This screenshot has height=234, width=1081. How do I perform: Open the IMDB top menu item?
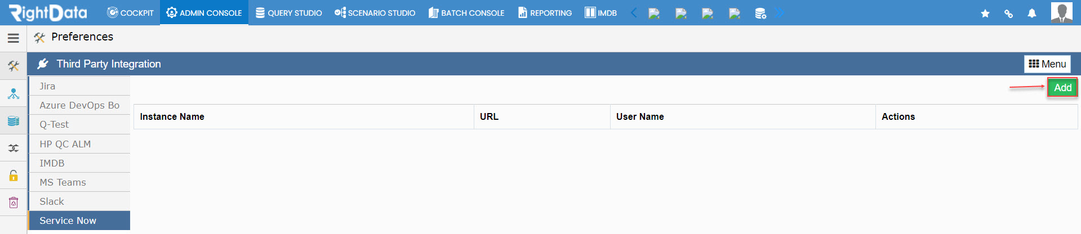[x=600, y=12]
